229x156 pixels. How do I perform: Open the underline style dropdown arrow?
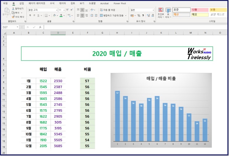(x=41, y=15)
